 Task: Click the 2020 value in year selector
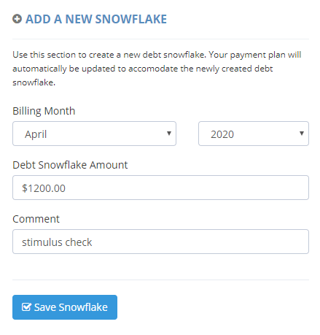click(222, 134)
